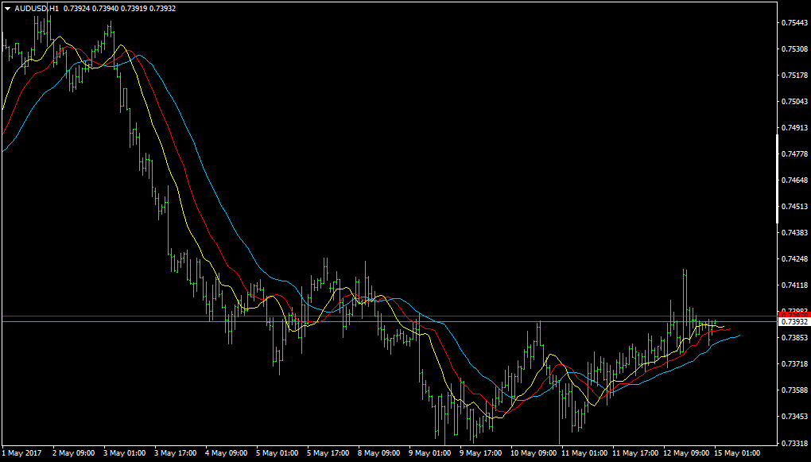The width and height of the screenshot is (811, 462).
Task: Click the red price tag on the axis
Action: pos(794,315)
